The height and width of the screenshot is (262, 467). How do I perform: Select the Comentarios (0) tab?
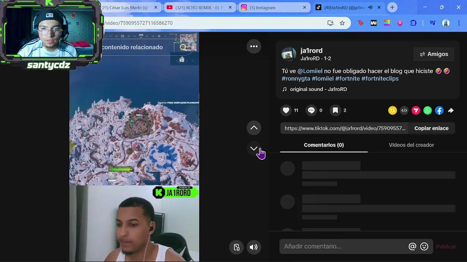(324, 145)
